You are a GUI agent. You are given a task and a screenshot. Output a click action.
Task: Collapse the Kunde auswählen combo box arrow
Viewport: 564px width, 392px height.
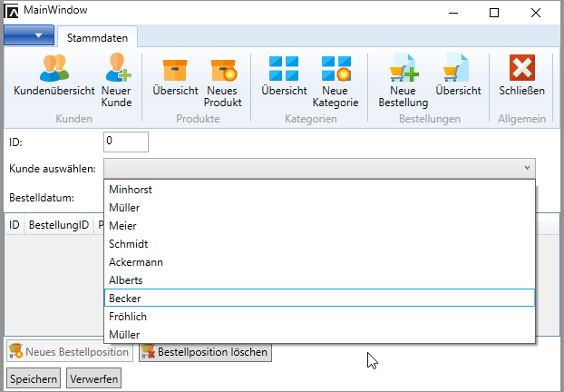(x=527, y=168)
